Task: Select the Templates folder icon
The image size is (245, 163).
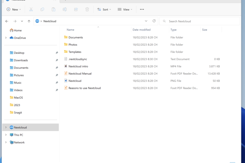Action: click(66, 52)
